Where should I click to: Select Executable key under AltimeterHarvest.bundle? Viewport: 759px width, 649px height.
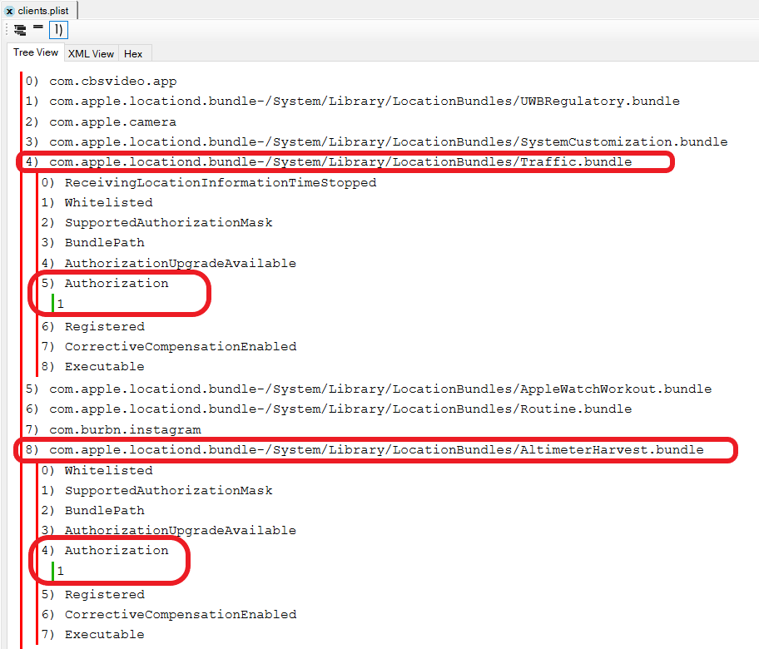[x=104, y=635]
